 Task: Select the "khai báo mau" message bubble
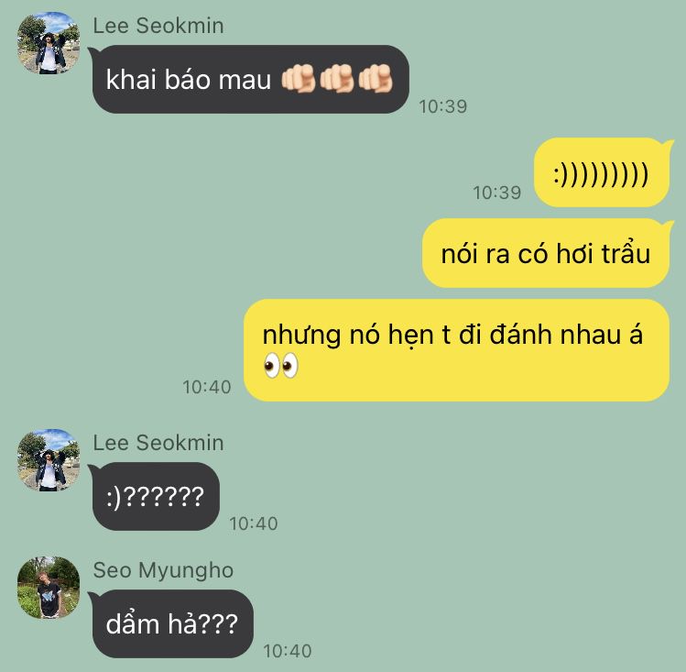tap(250, 79)
